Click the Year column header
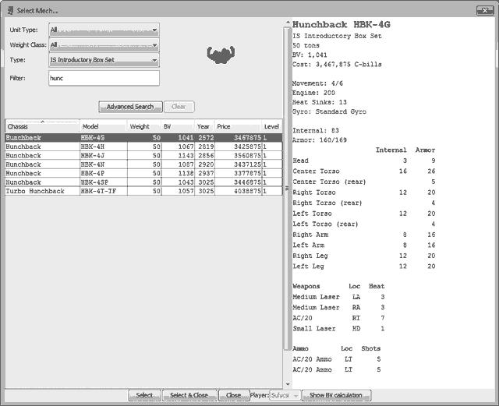 203,126
